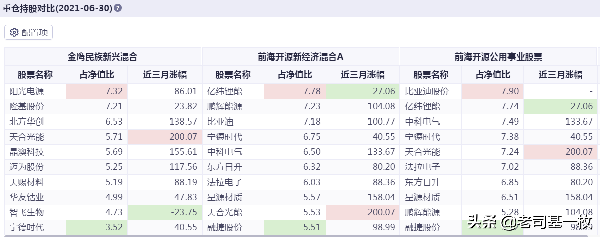Click 近三月涨幅 header under 金鹰民族新兴混合
The image size is (600, 237).
[x=165, y=75]
